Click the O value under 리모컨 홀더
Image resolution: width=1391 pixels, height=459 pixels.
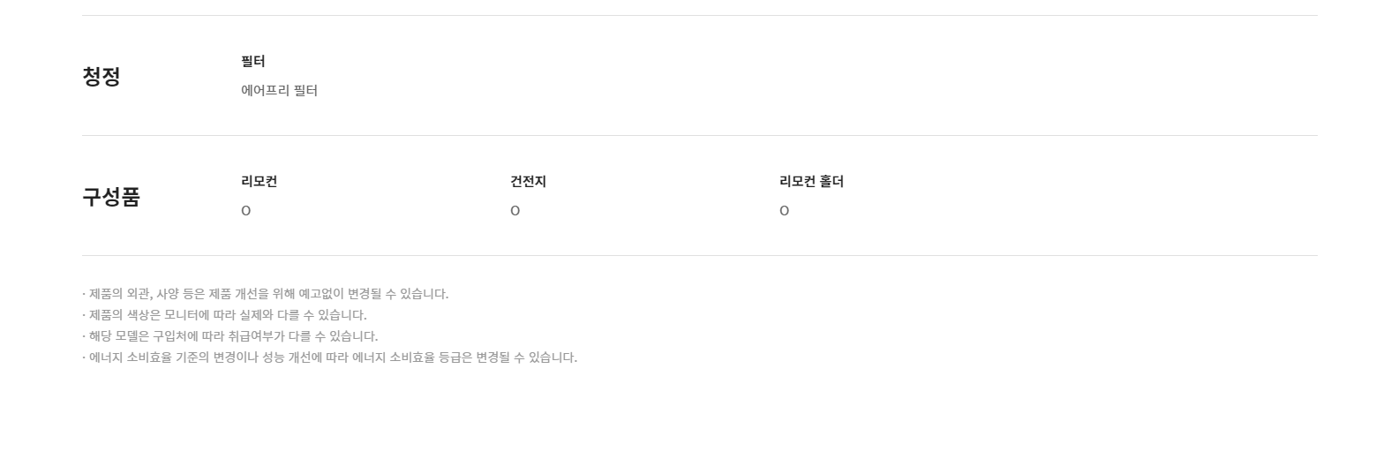(785, 211)
